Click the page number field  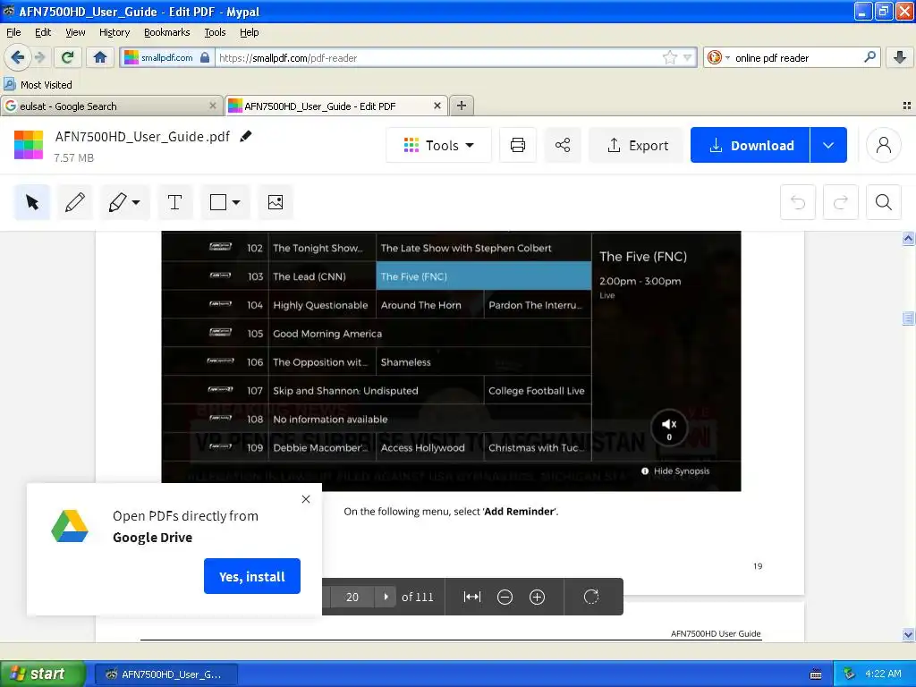[352, 597]
